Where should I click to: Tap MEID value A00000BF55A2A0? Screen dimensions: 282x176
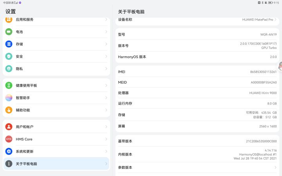coord(264,83)
